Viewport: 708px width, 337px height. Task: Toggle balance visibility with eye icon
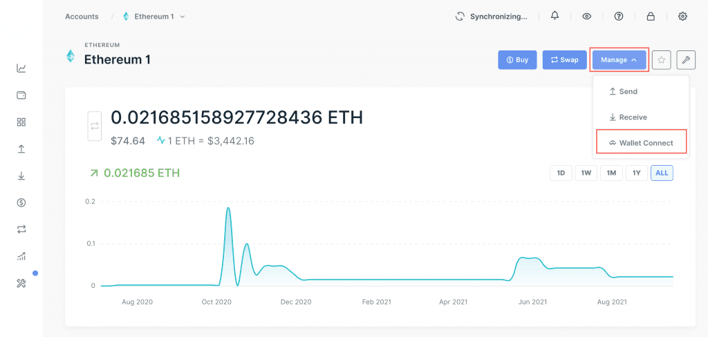(x=586, y=16)
